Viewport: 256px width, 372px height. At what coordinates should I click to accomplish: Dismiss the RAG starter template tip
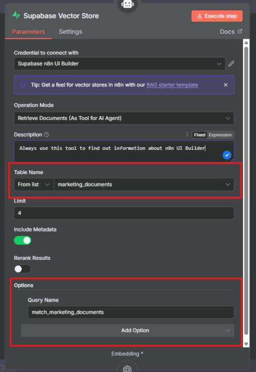tap(225, 85)
